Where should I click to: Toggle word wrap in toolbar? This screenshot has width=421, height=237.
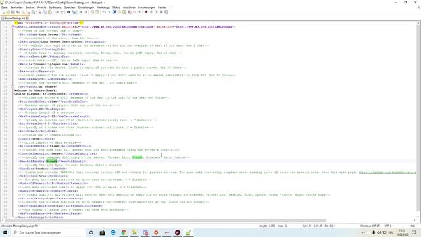[x=104, y=12]
